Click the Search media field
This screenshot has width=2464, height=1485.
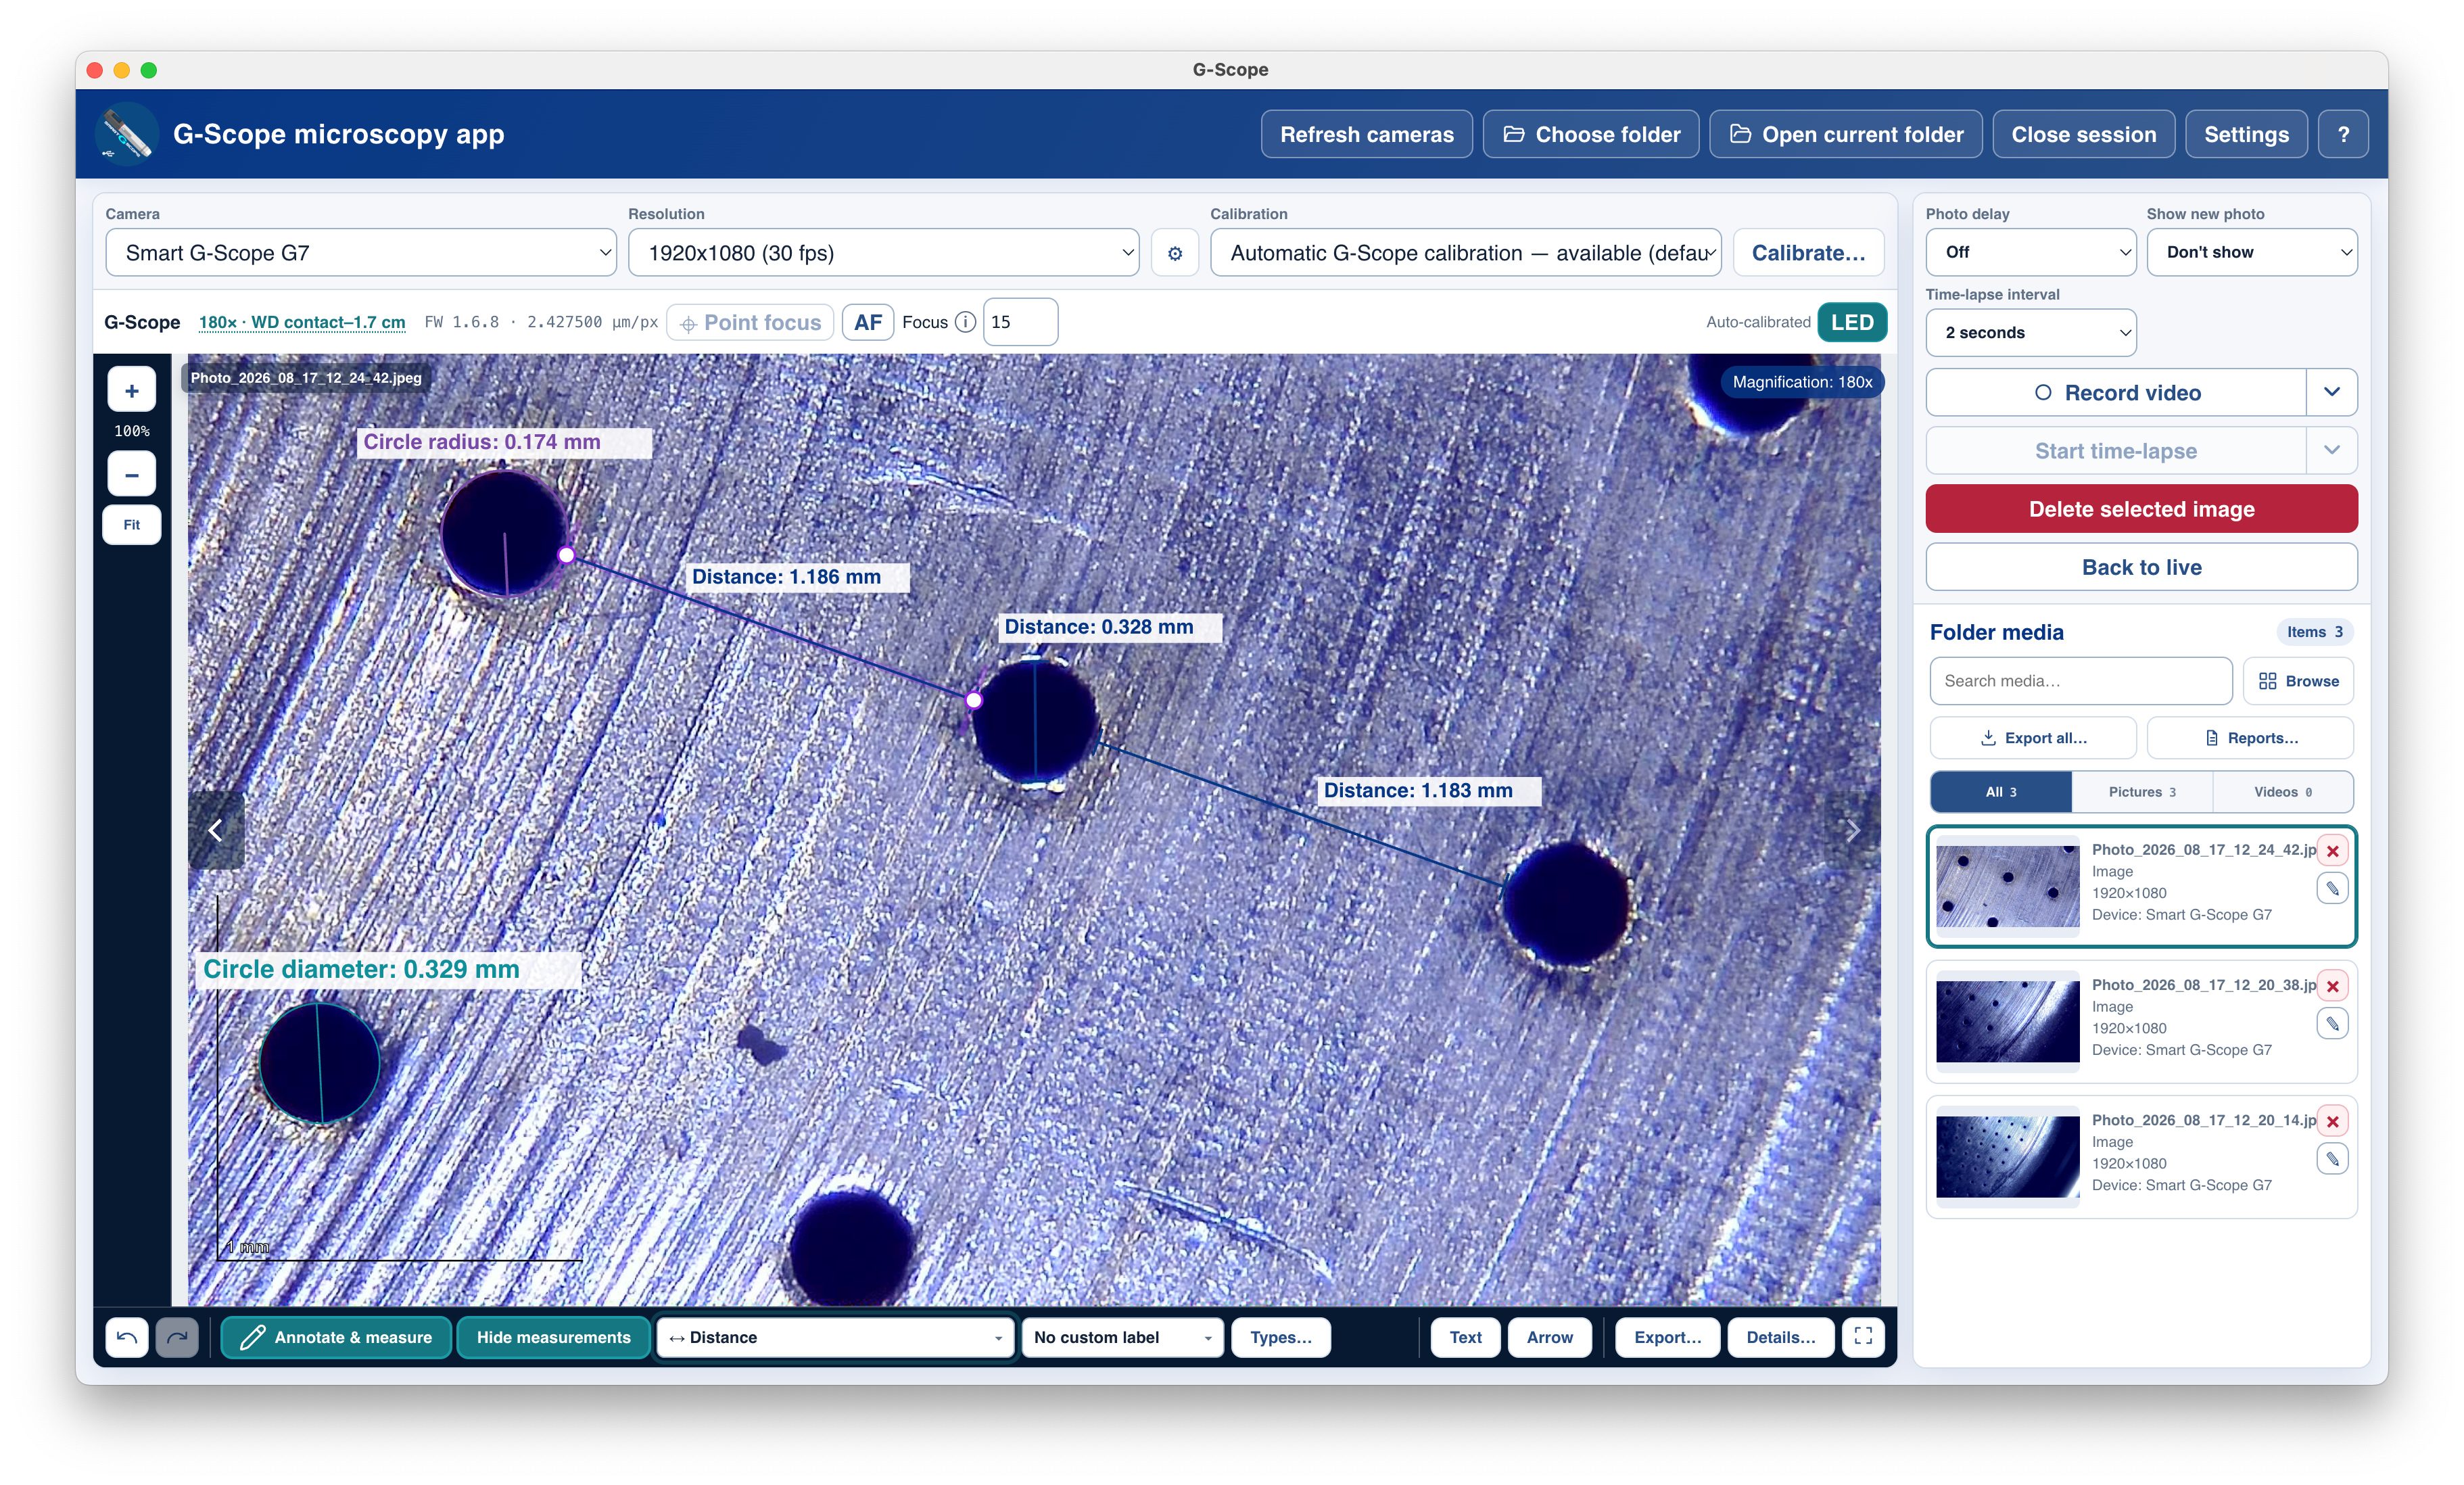2081,681
